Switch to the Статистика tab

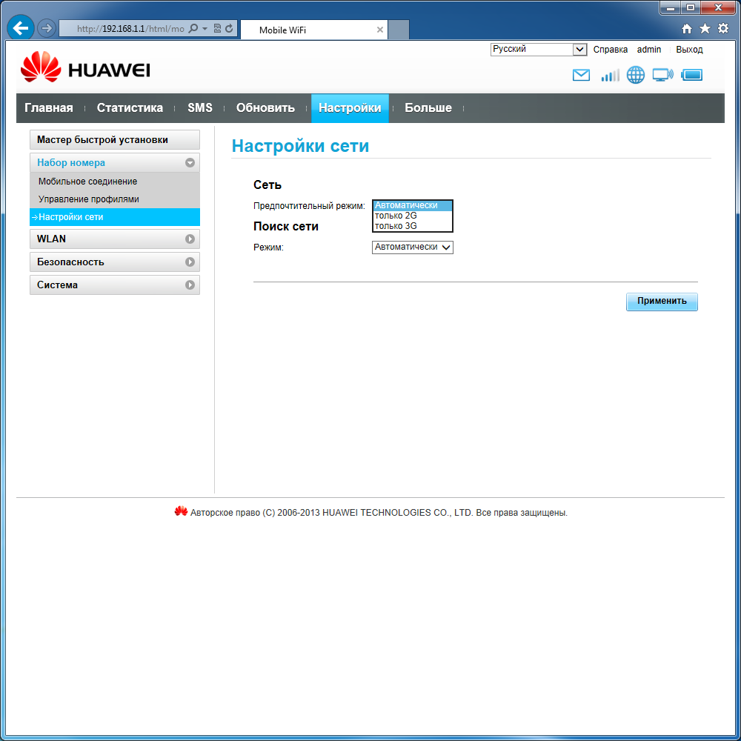tap(130, 107)
